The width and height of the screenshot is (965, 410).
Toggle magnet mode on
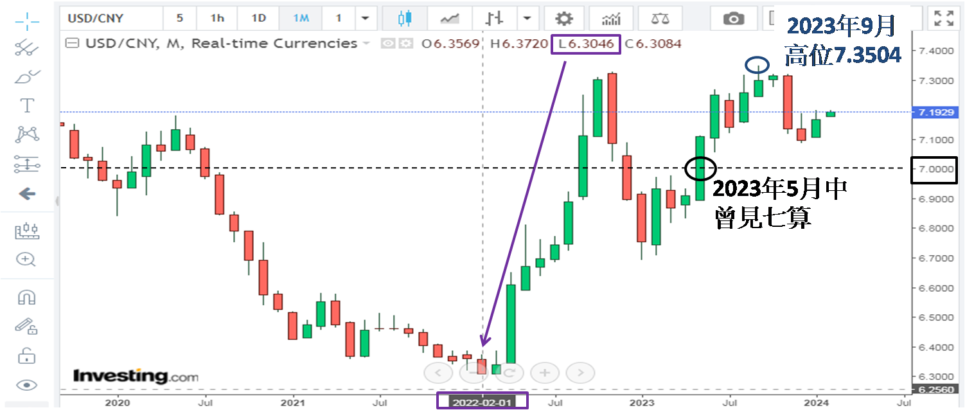[26, 297]
